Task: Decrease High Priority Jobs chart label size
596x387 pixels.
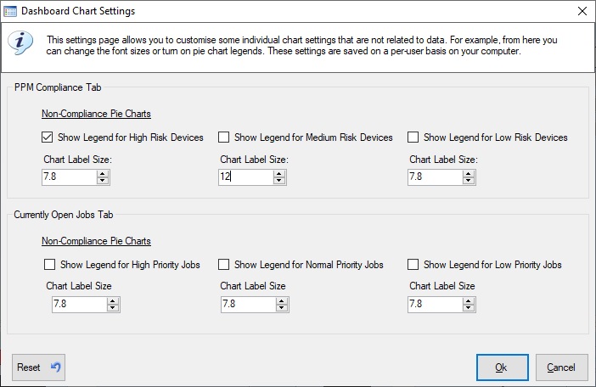Action: click(113, 308)
